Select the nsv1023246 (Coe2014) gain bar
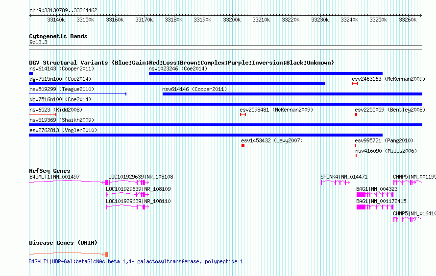 coord(266,73)
